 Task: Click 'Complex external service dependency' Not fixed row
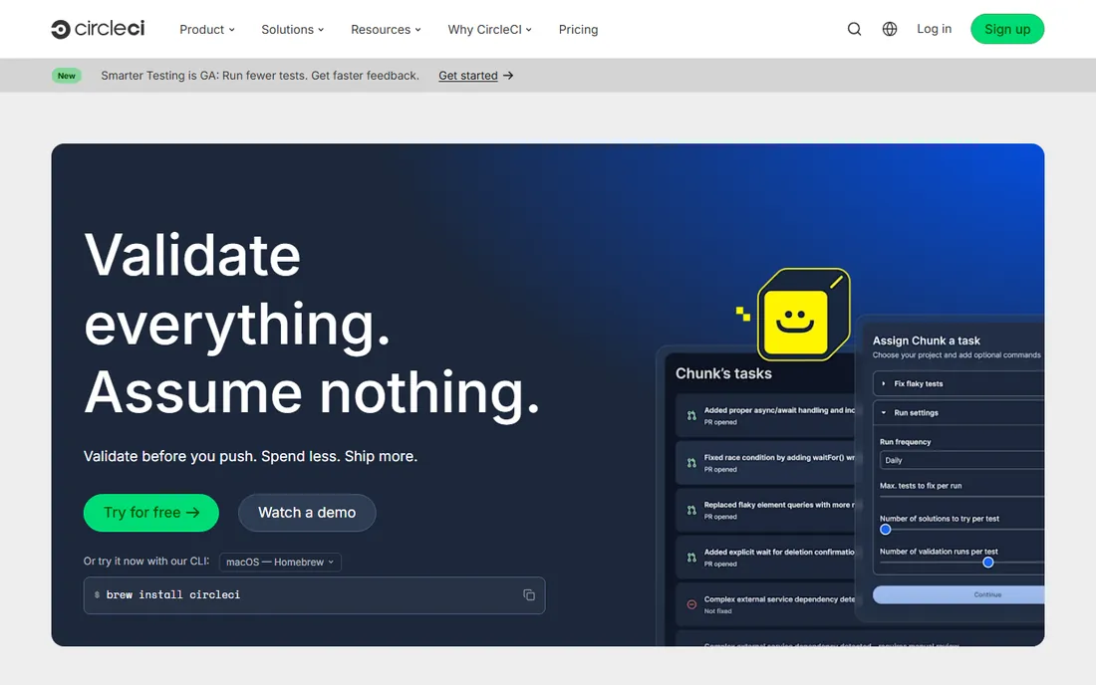click(765, 604)
